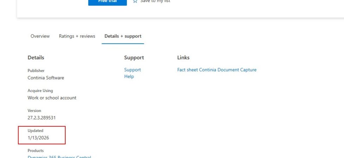
Task: Switch to the Overview tab
Action: [40, 36]
